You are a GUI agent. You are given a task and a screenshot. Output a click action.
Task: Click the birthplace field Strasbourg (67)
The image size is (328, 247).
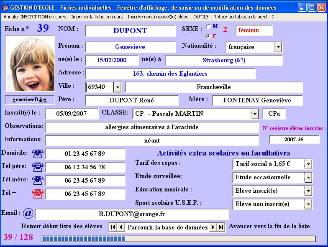tap(224, 60)
